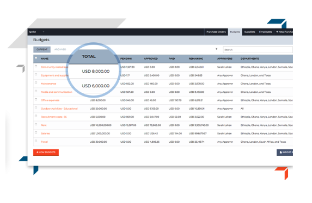Click total 'USD 1,000,000.00' in Salaries row
Viewport: 312px width, 203px height.
[100, 134]
